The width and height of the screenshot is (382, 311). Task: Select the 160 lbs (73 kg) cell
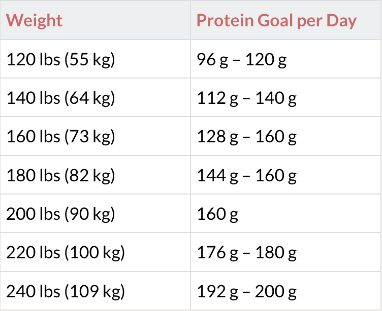tap(95, 136)
